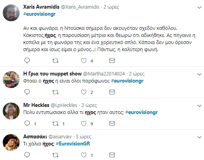Open Xaris Avramidis profile name
The height and width of the screenshot is (160, 204).
pos(41,7)
